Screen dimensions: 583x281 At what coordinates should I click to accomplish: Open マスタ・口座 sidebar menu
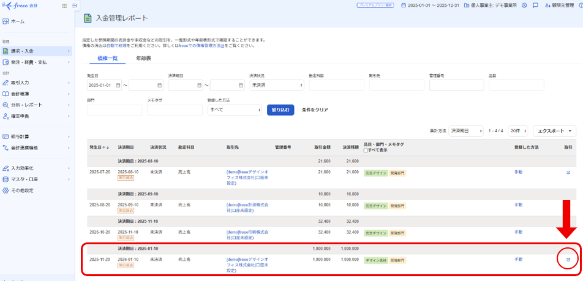click(x=36, y=179)
